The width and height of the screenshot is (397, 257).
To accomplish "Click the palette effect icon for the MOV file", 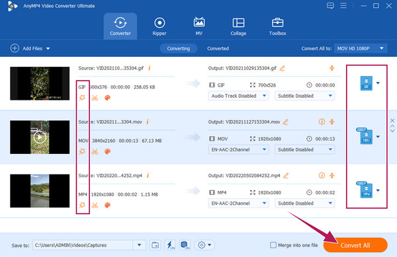I will (x=108, y=151).
